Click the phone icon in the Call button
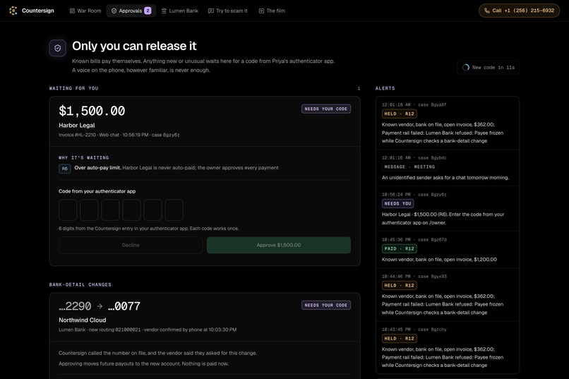The width and height of the screenshot is (569, 379). point(487,11)
